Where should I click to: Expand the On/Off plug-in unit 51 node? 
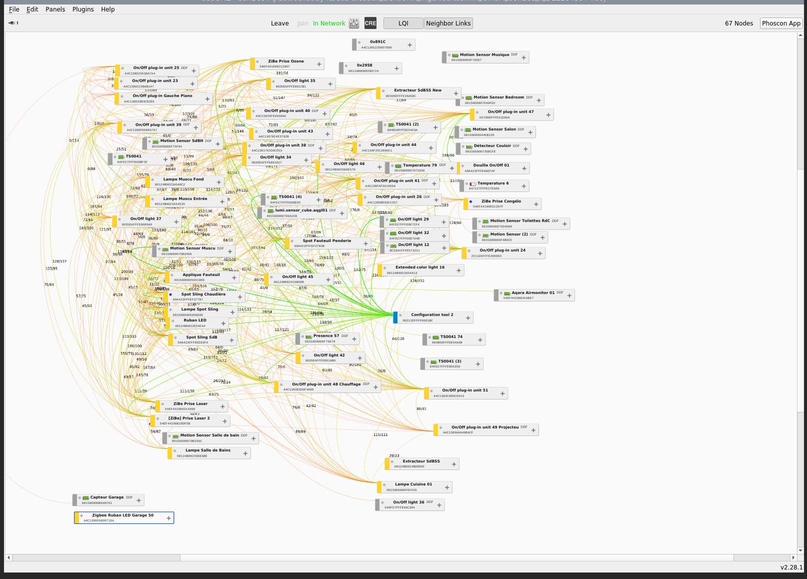pyautogui.click(x=502, y=393)
